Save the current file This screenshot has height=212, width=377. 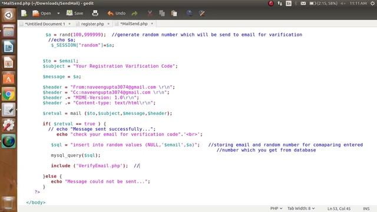(x=75, y=13)
